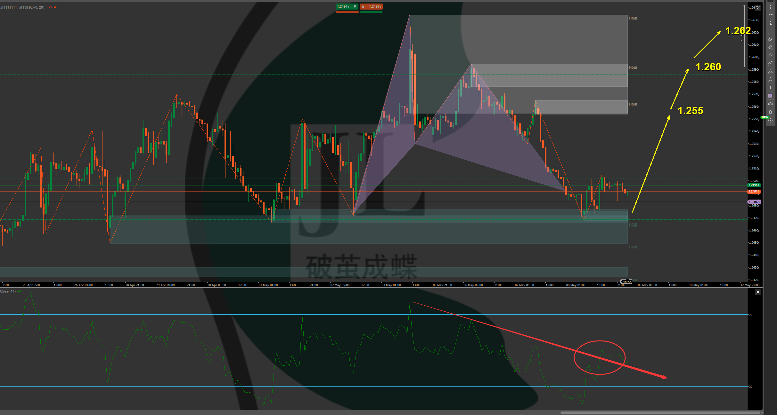Screen dimensions: 777x415
Task: Select the equidistant channel tool
Action: click(x=770, y=47)
